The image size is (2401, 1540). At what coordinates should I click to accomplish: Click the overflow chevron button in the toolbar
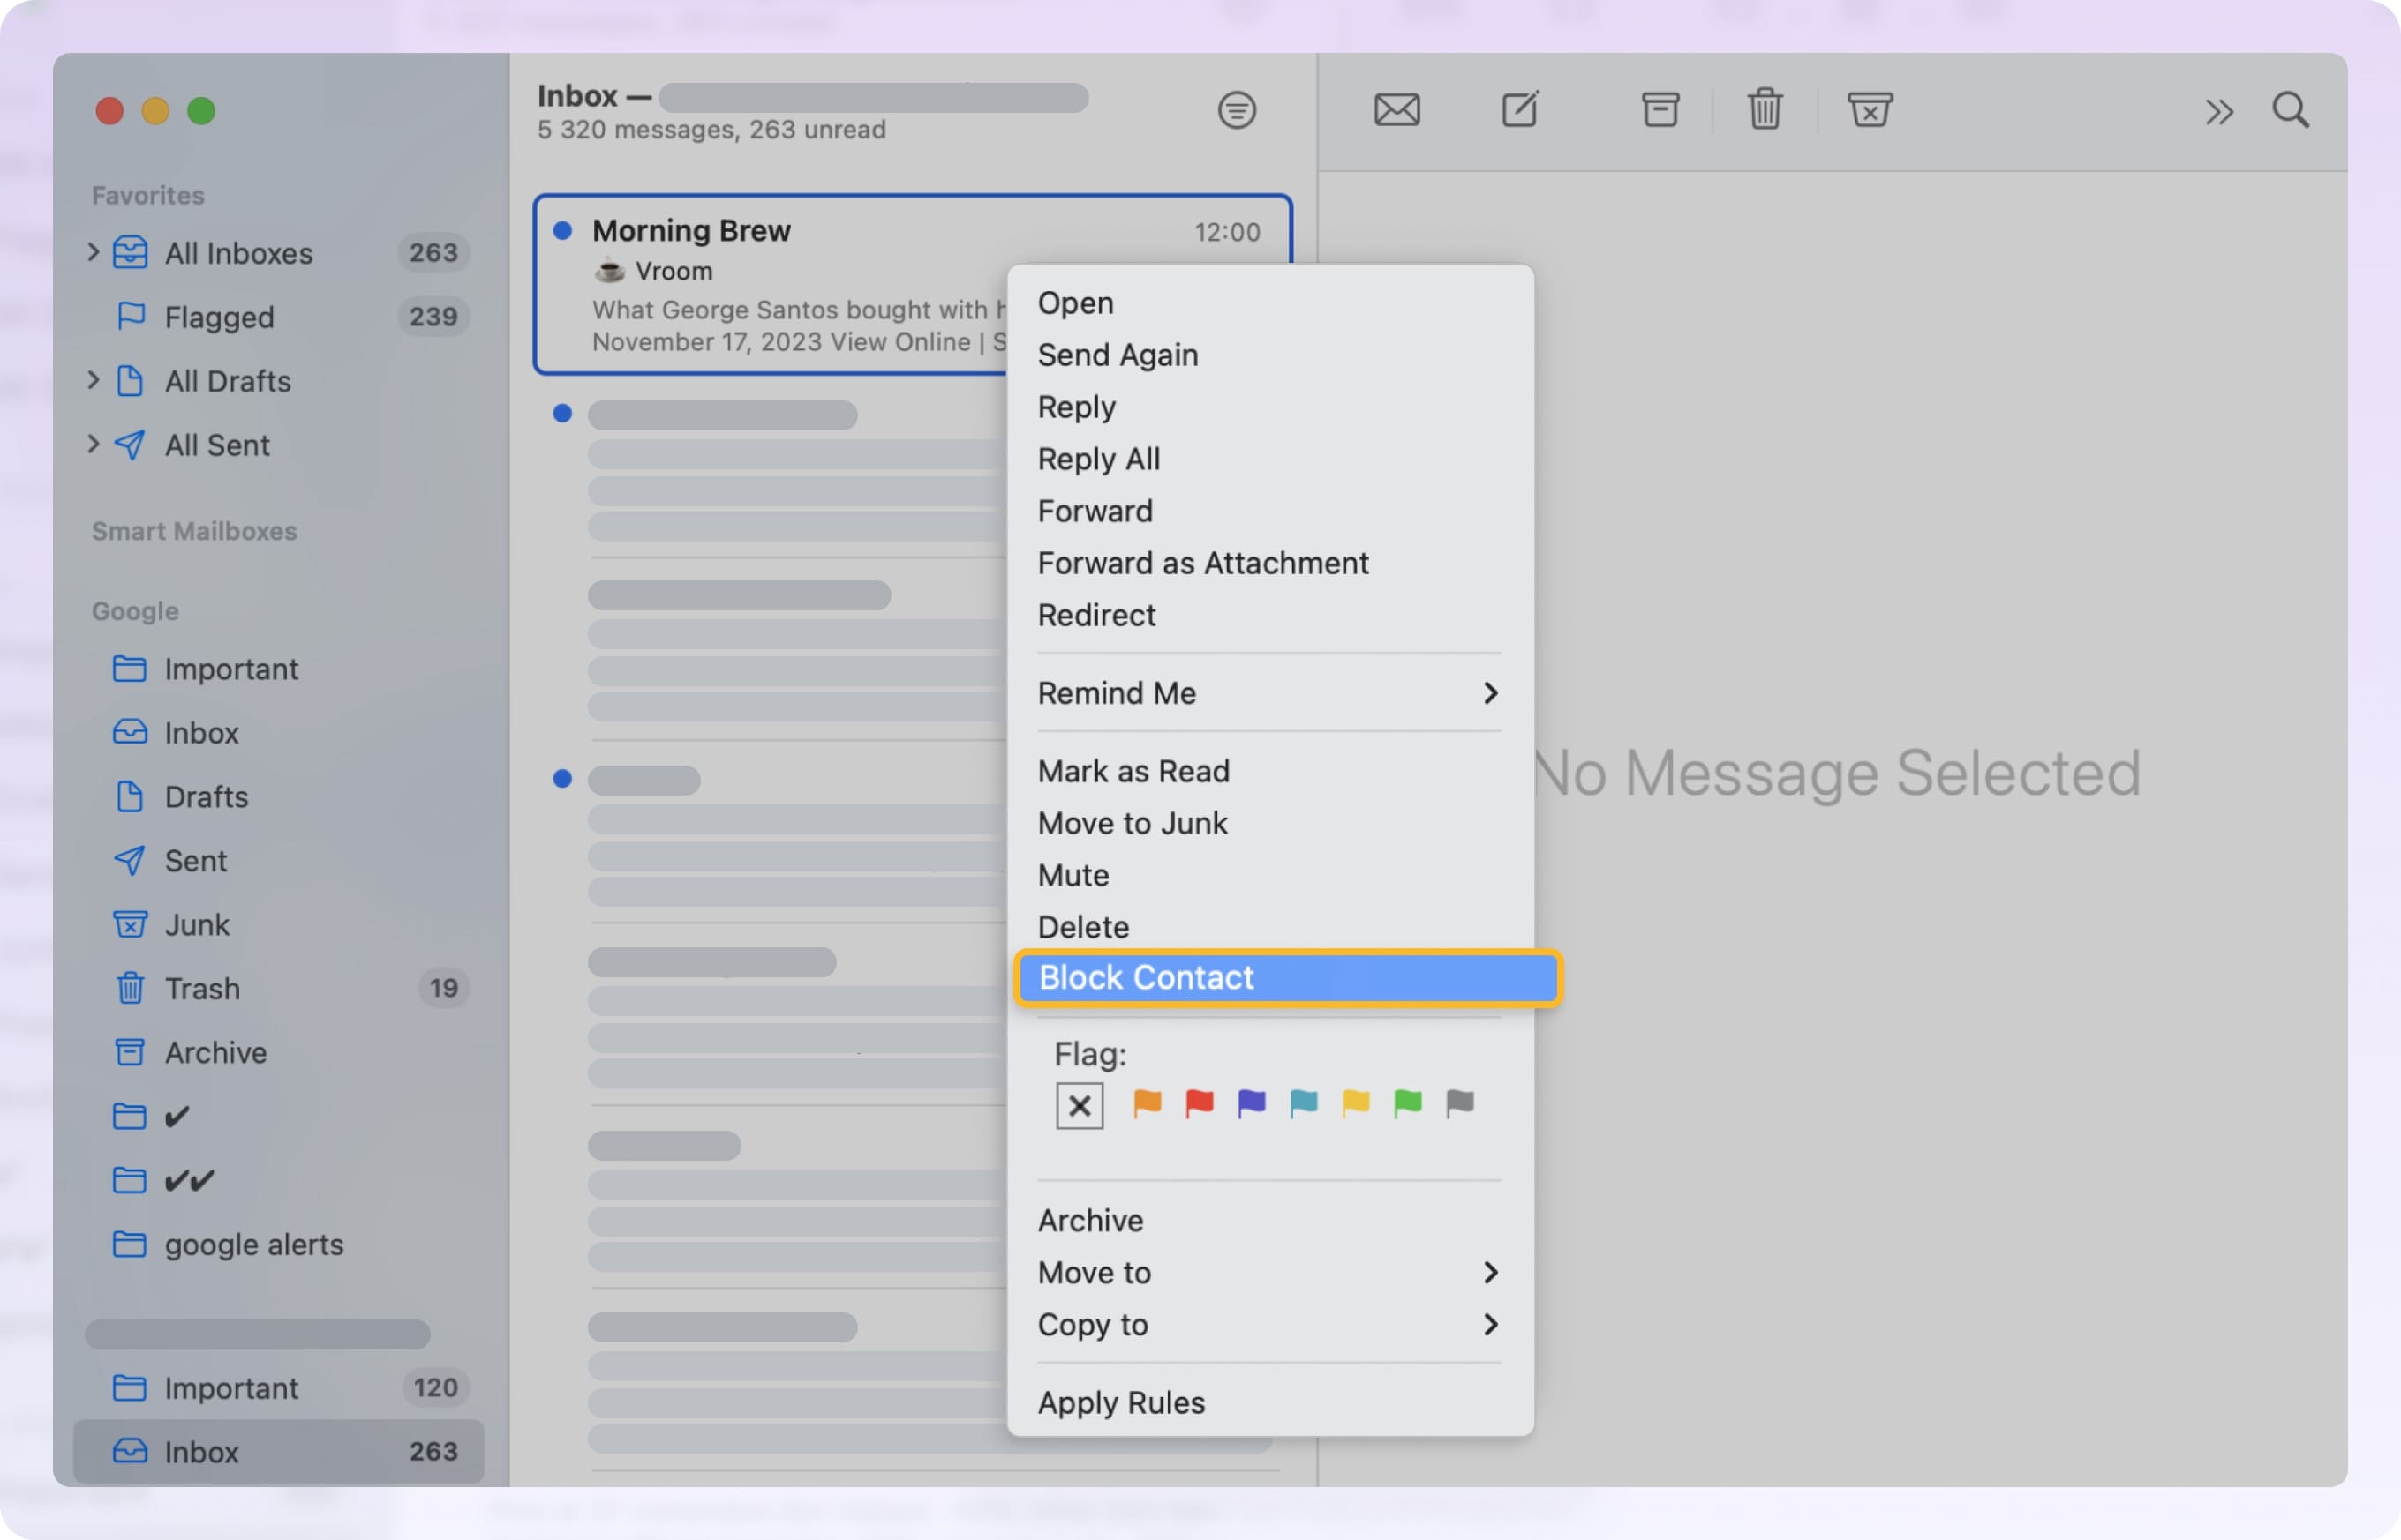pos(2218,111)
